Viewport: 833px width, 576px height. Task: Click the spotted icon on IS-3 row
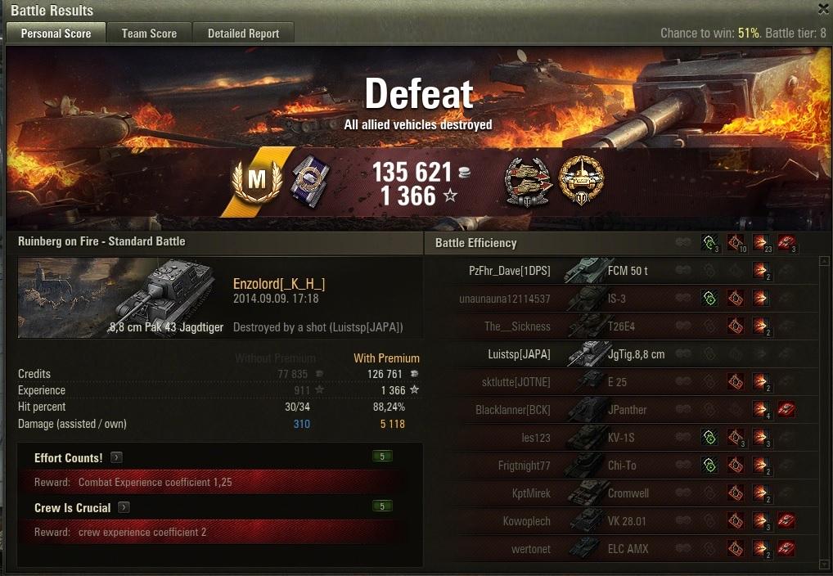pyautogui.click(x=709, y=298)
